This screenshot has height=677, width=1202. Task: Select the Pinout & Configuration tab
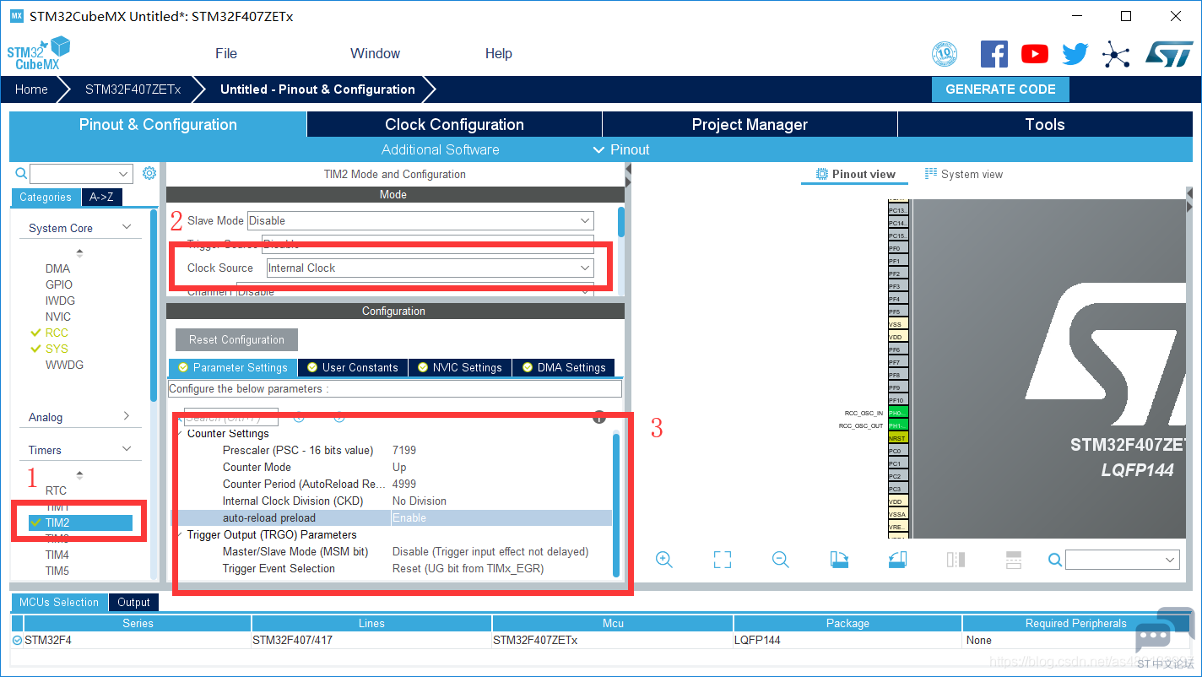[158, 124]
